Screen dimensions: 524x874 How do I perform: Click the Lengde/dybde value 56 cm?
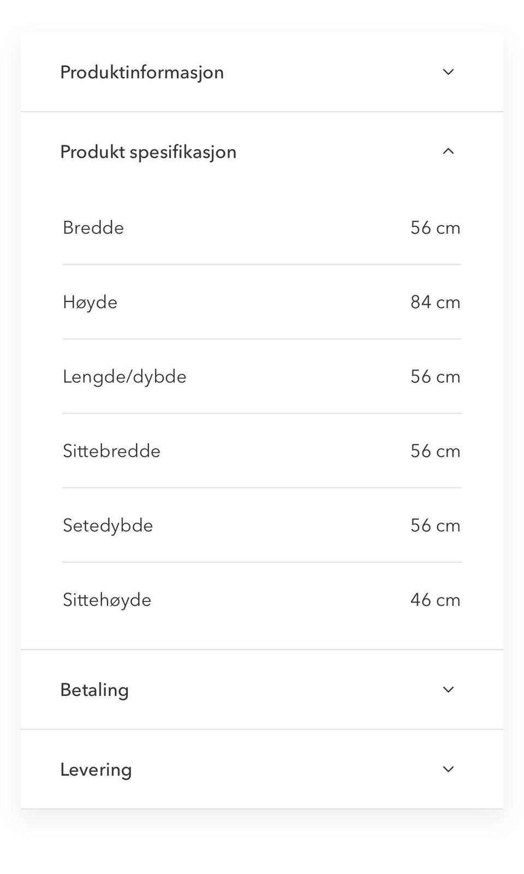[436, 376]
